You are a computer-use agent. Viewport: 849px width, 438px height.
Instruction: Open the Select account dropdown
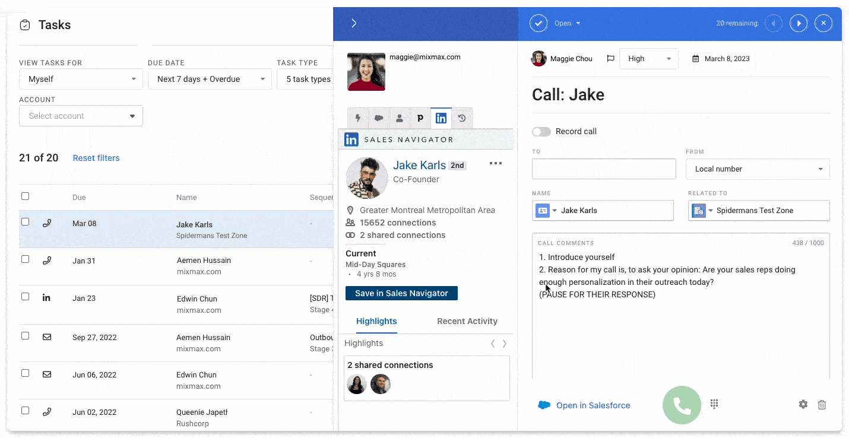click(81, 116)
